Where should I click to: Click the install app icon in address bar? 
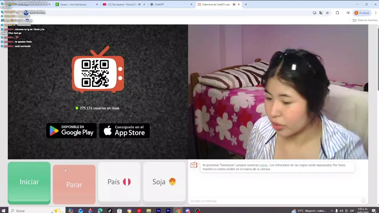(x=314, y=13)
